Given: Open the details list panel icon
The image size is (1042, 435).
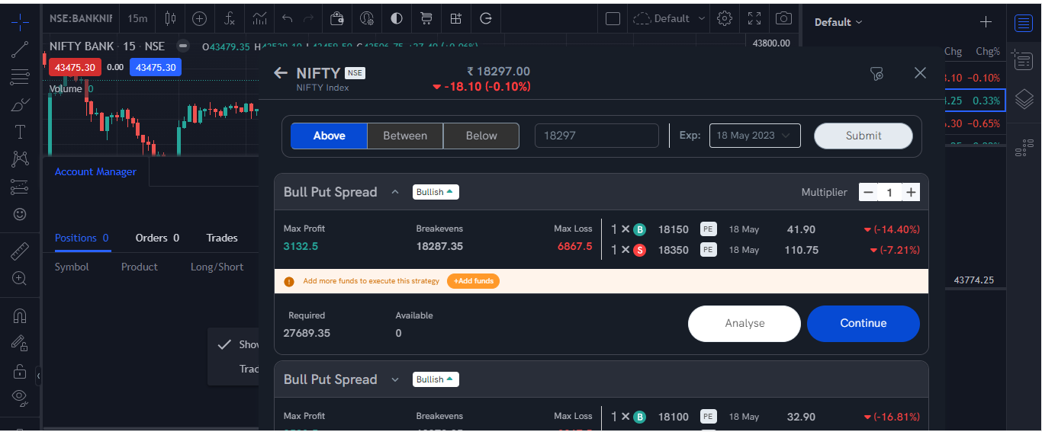Looking at the screenshot, I should (1024, 61).
